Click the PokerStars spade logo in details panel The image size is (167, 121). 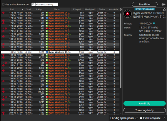click(x=128, y=14)
